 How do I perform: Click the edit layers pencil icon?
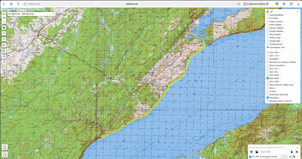tap(272, 12)
